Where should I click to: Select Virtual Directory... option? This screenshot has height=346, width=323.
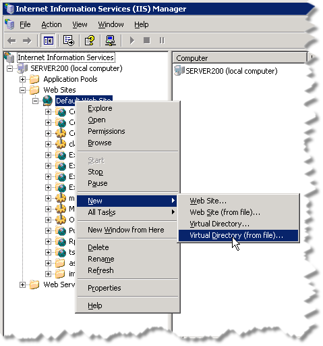[239, 224]
